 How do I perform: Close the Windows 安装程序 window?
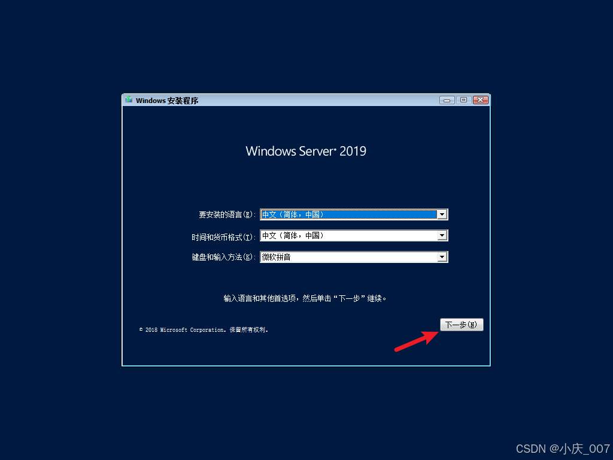481,100
